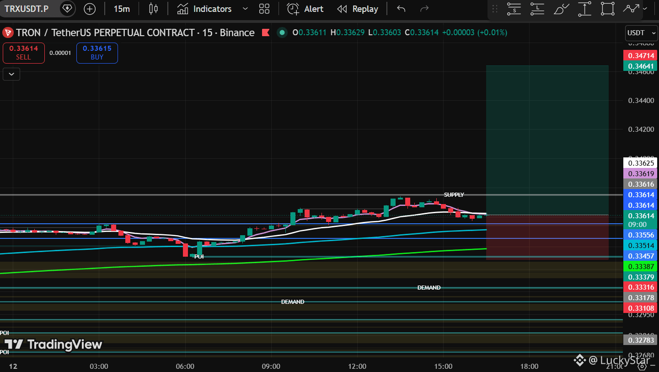Screen dimensions: 659x372
Task: Undo the last chart action
Action: tap(401, 9)
